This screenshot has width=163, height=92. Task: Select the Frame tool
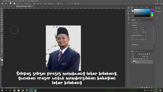point(2,20)
